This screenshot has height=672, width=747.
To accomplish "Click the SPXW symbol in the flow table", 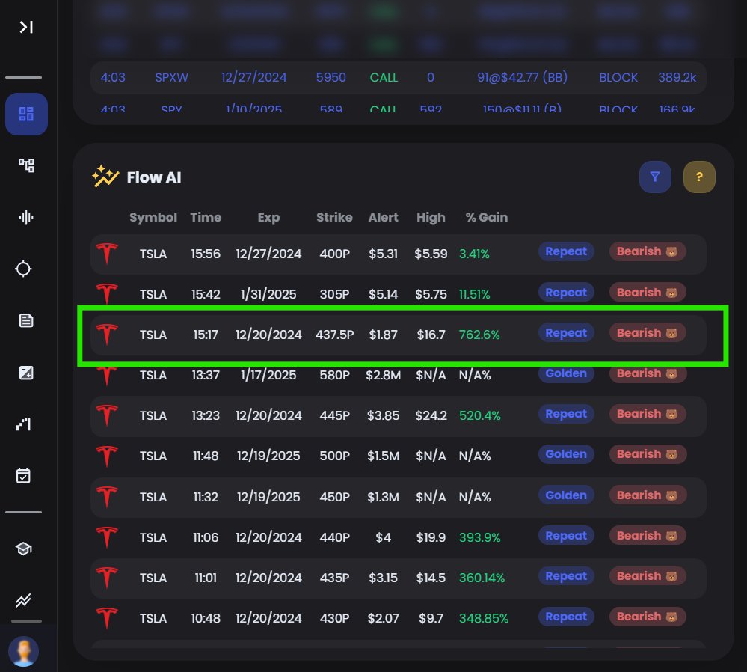I will click(x=171, y=77).
